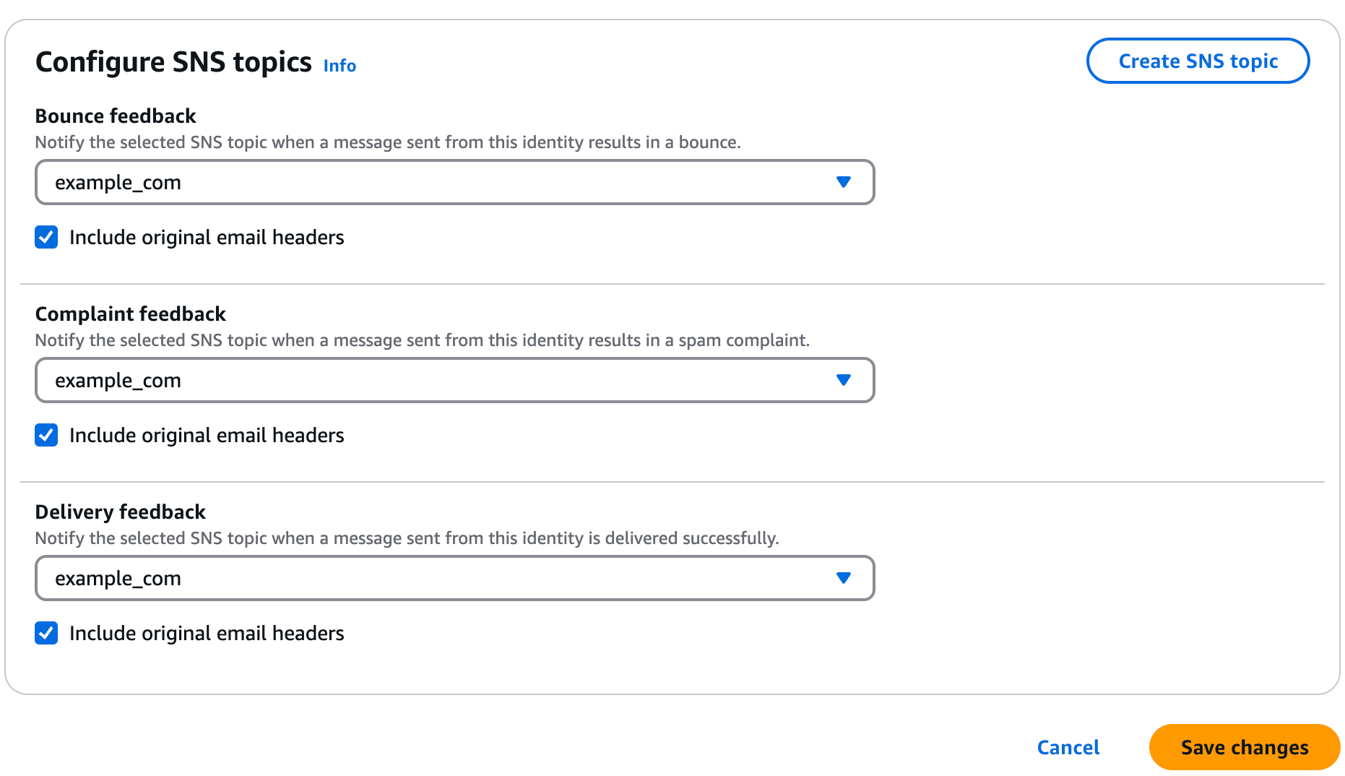Uncheck Include original email headers under Bounce feedback

coord(46,237)
